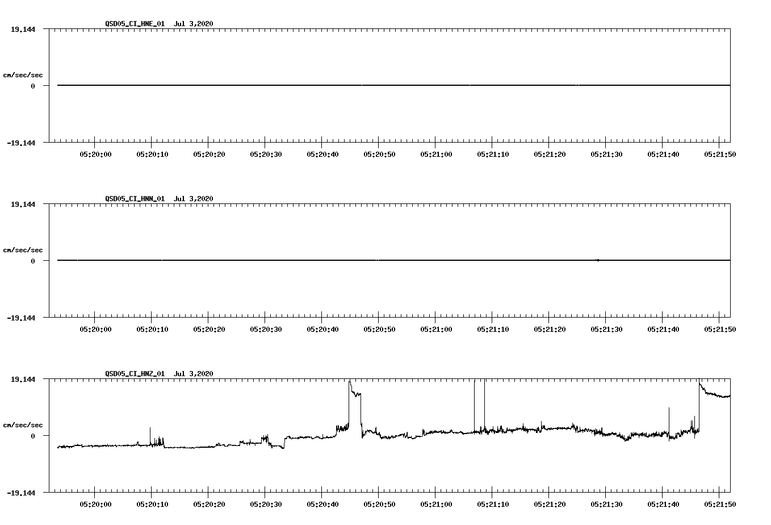This screenshot has width=771, height=525.
Task: Click 05:20:00 time label under HNZ plot
Action: point(95,504)
